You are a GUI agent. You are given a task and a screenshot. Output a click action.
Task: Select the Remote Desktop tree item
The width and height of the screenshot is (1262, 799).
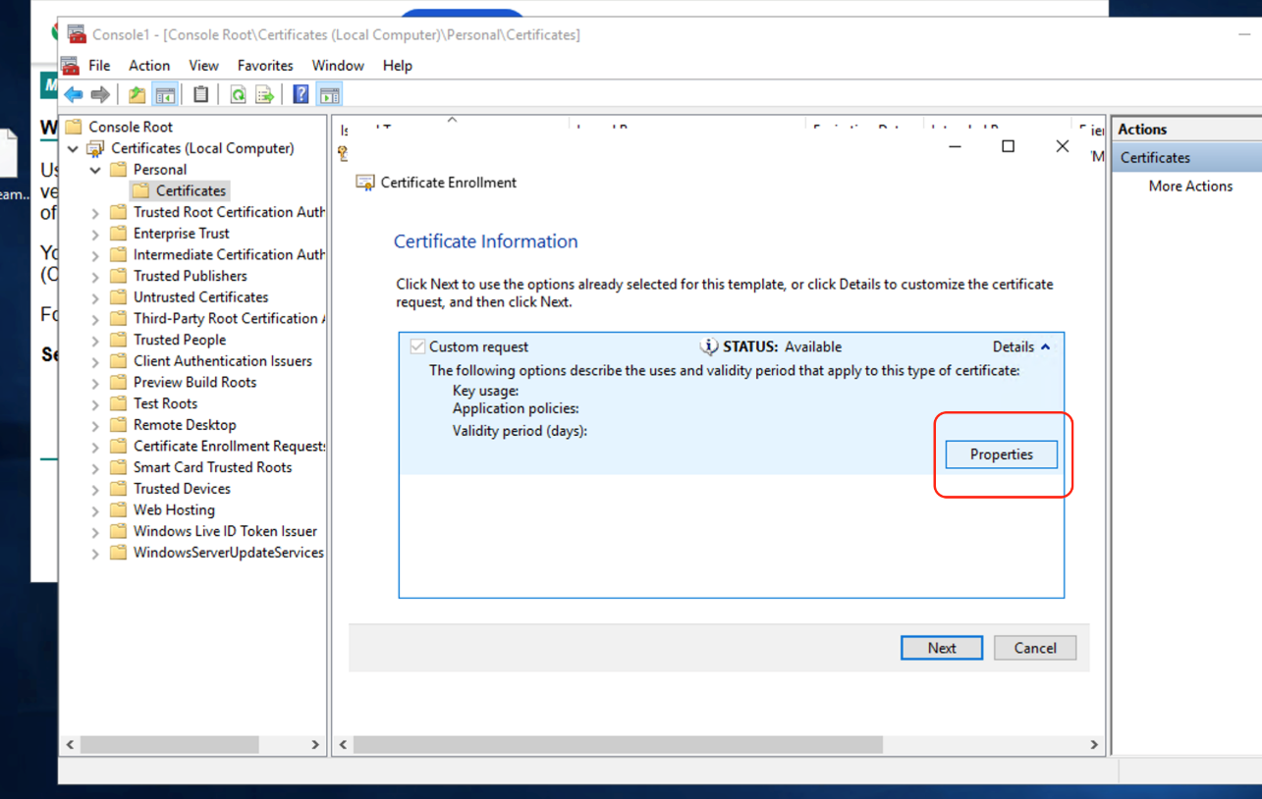coord(185,425)
